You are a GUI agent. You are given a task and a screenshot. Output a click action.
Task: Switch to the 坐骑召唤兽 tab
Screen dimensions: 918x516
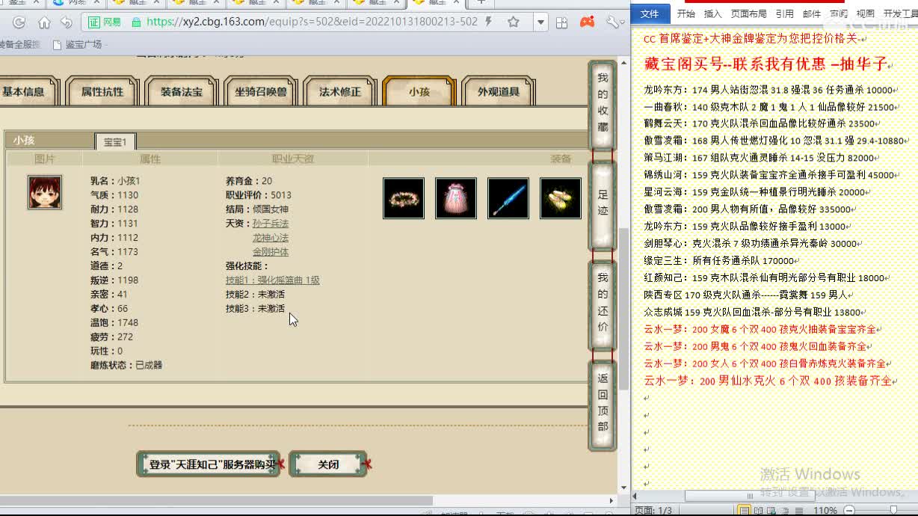click(x=261, y=92)
